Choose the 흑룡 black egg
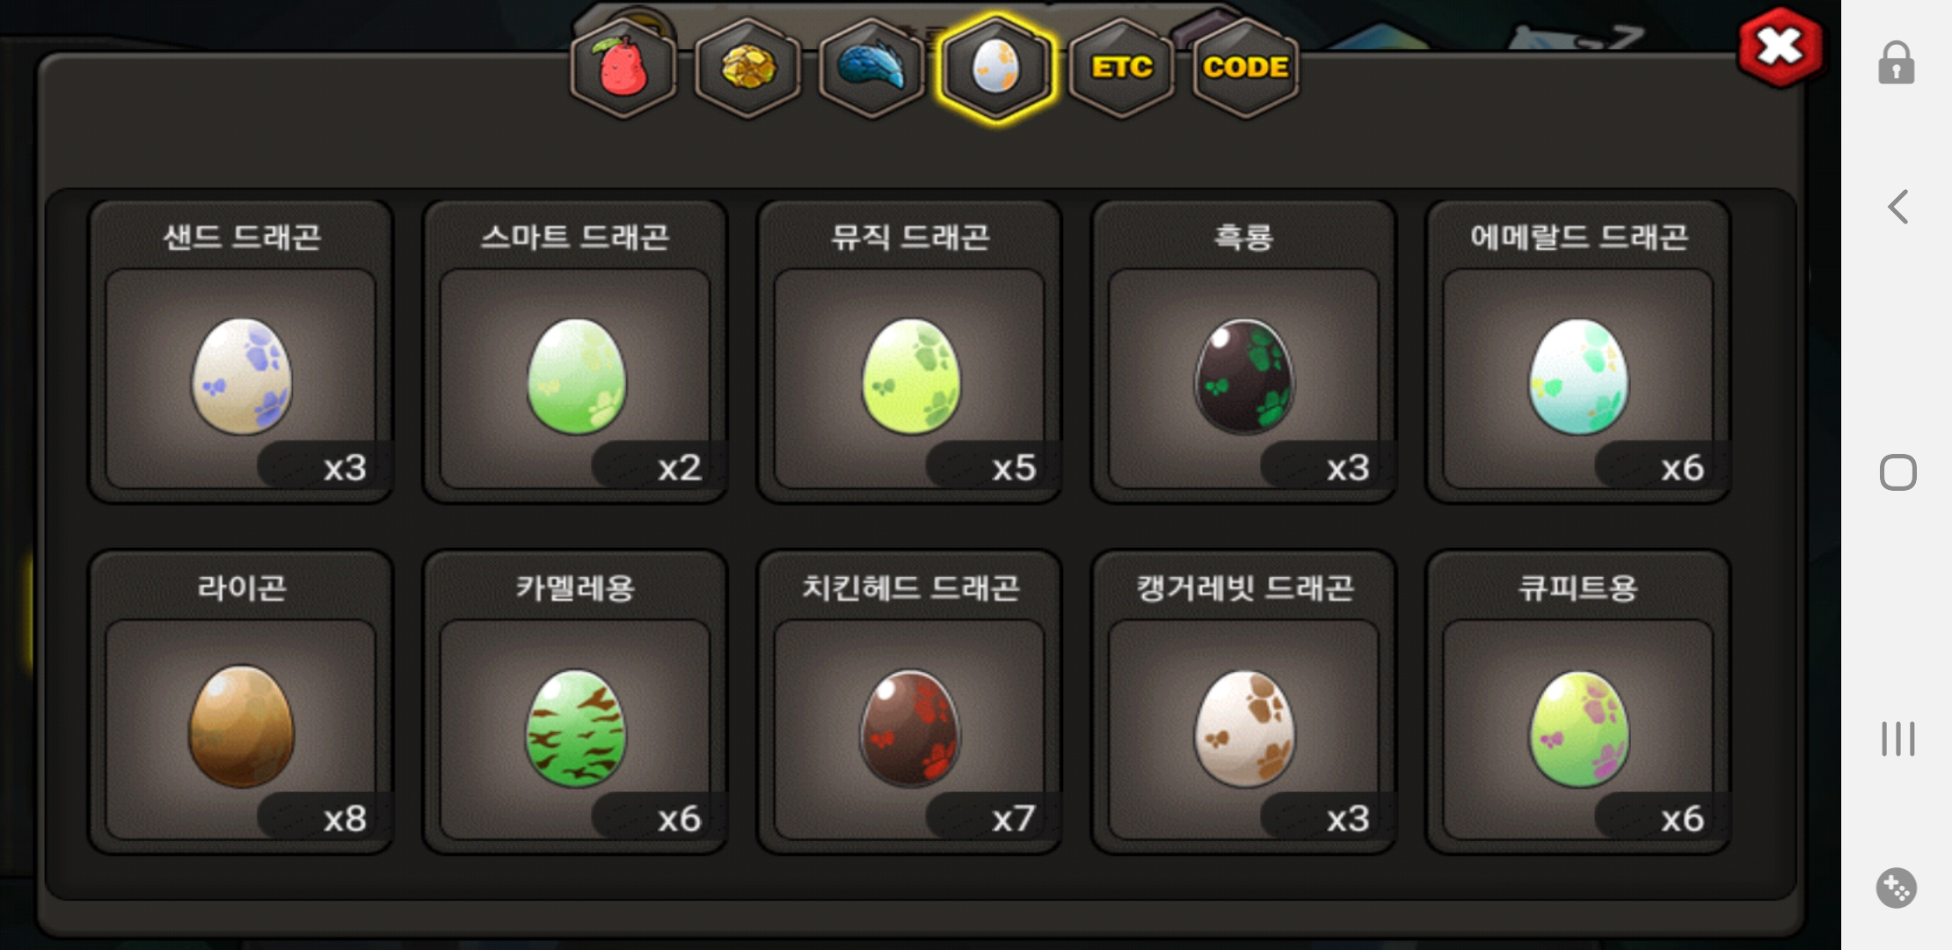This screenshot has width=1952, height=950. click(1244, 352)
